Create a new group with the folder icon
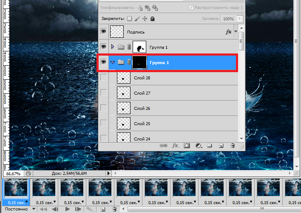This screenshot has height=213, width=301. click(209, 146)
